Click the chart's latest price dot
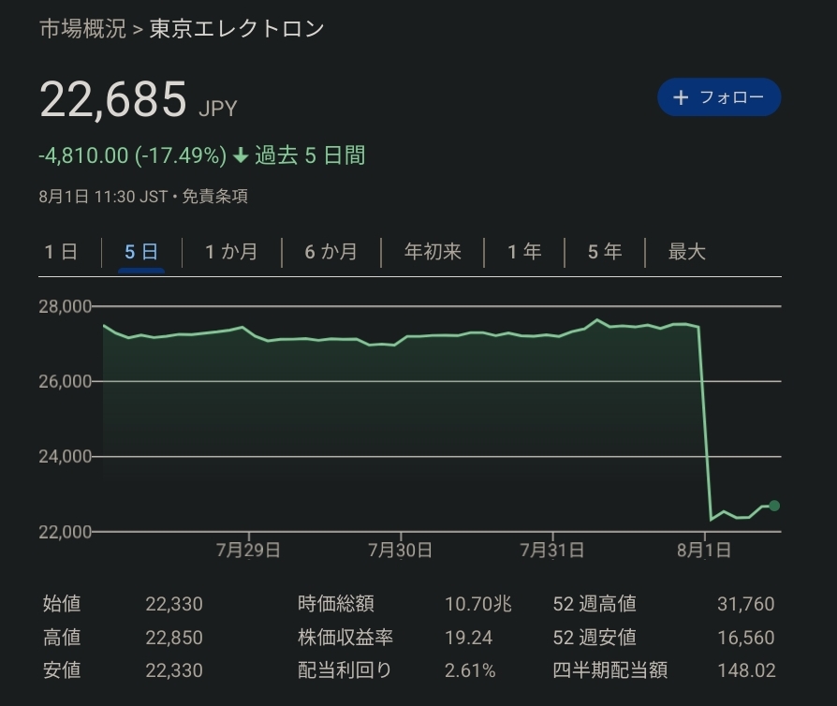The height and width of the screenshot is (706, 837). pyautogui.click(x=774, y=506)
